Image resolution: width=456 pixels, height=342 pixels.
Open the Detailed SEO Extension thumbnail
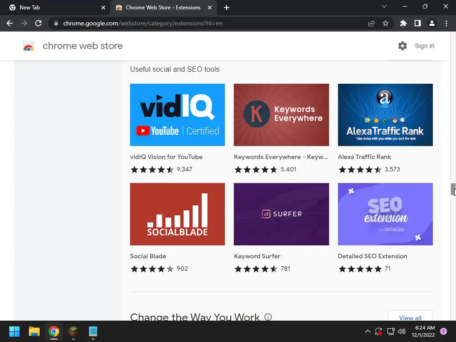tap(385, 214)
